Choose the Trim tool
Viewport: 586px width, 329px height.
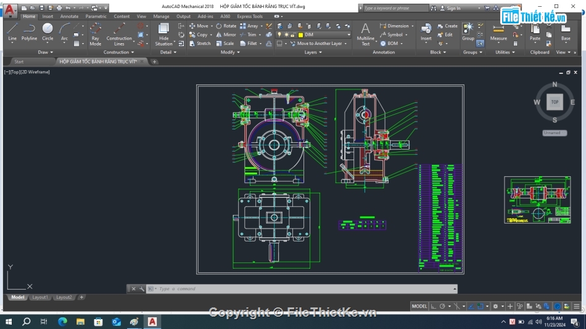coord(248,35)
